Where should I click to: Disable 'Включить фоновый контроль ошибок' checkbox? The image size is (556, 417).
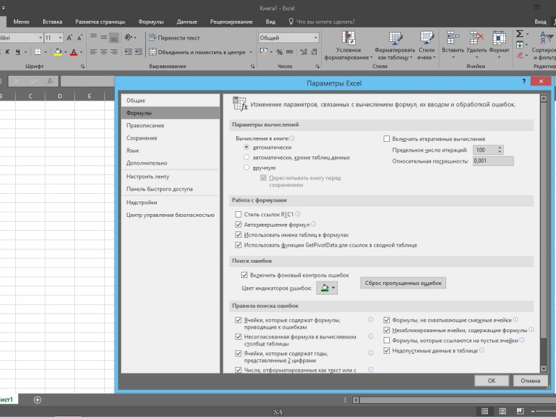[x=245, y=275]
